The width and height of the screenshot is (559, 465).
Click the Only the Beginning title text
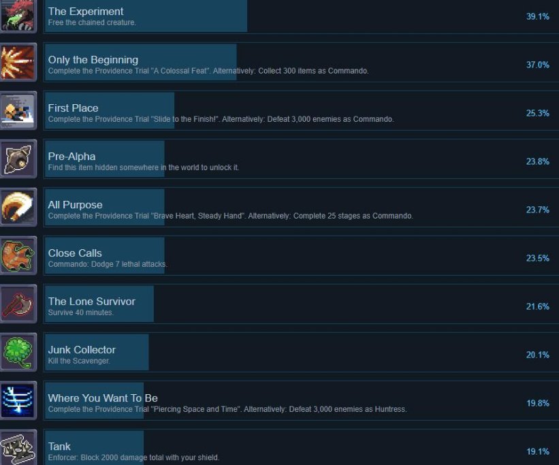point(93,60)
